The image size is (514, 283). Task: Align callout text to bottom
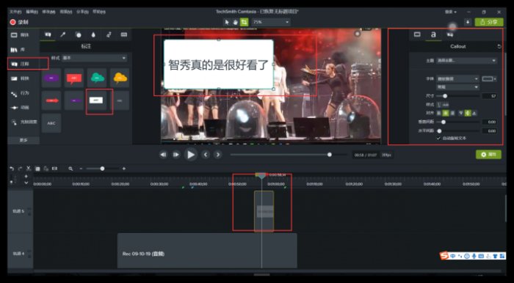point(474,113)
